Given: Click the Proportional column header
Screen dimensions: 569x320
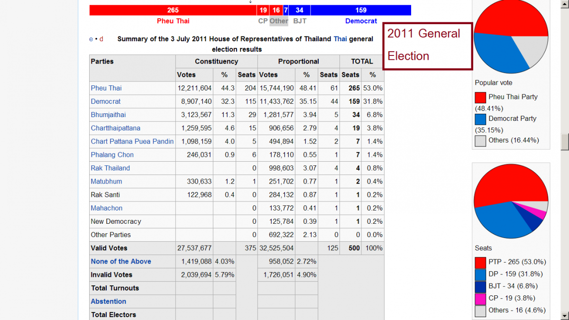Looking at the screenshot, I should coord(299,62).
